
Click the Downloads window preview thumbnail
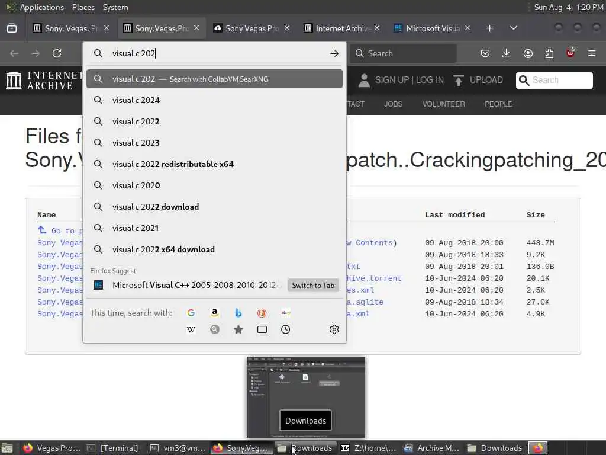(x=306, y=398)
